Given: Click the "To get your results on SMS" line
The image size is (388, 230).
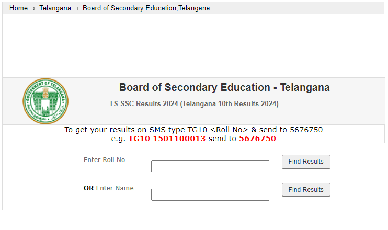Looking at the screenshot, I should click(x=157, y=130).
